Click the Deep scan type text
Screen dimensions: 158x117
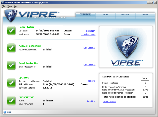pos(67,34)
